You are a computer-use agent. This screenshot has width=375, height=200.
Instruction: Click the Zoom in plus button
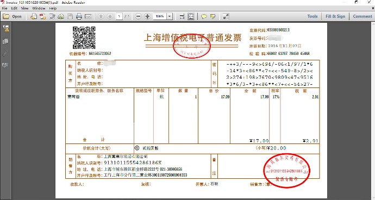pyautogui.click(x=148, y=16)
